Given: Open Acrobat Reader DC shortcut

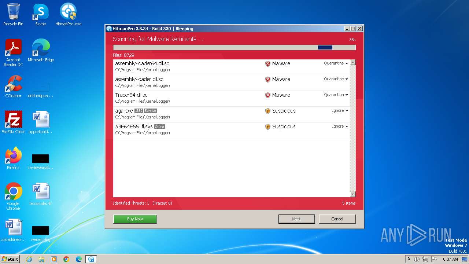Looking at the screenshot, I should [x=13, y=52].
